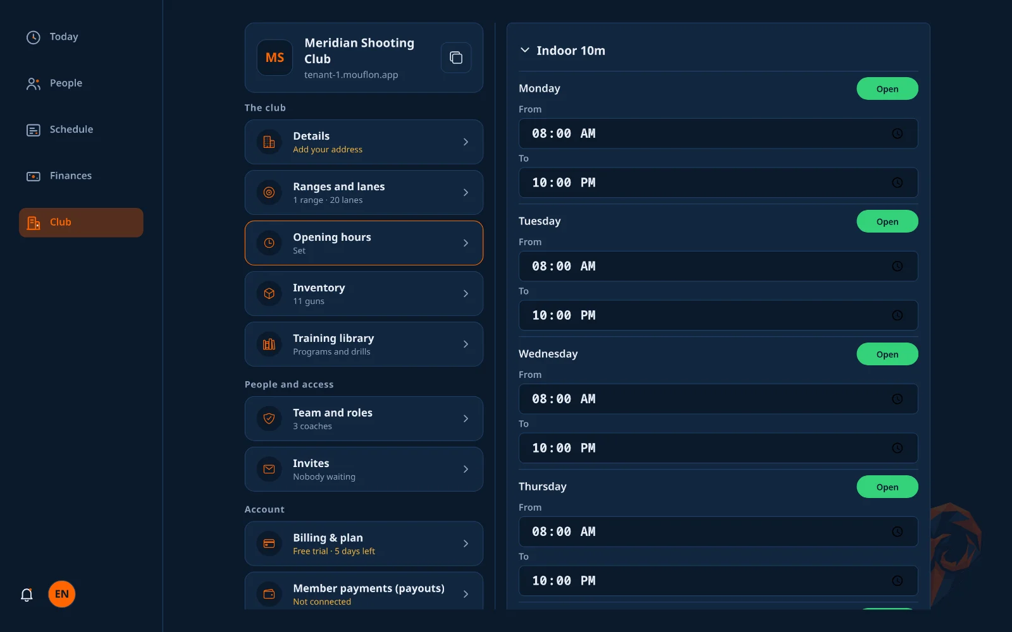Click the Ranges and lanes target icon

[269, 193]
